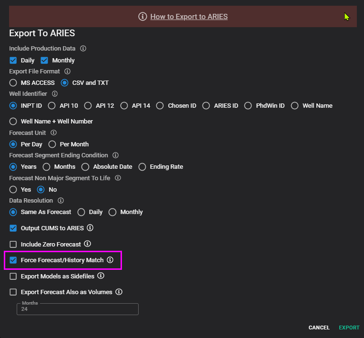Click info icon for Force Forecast/History Match

tap(110, 260)
